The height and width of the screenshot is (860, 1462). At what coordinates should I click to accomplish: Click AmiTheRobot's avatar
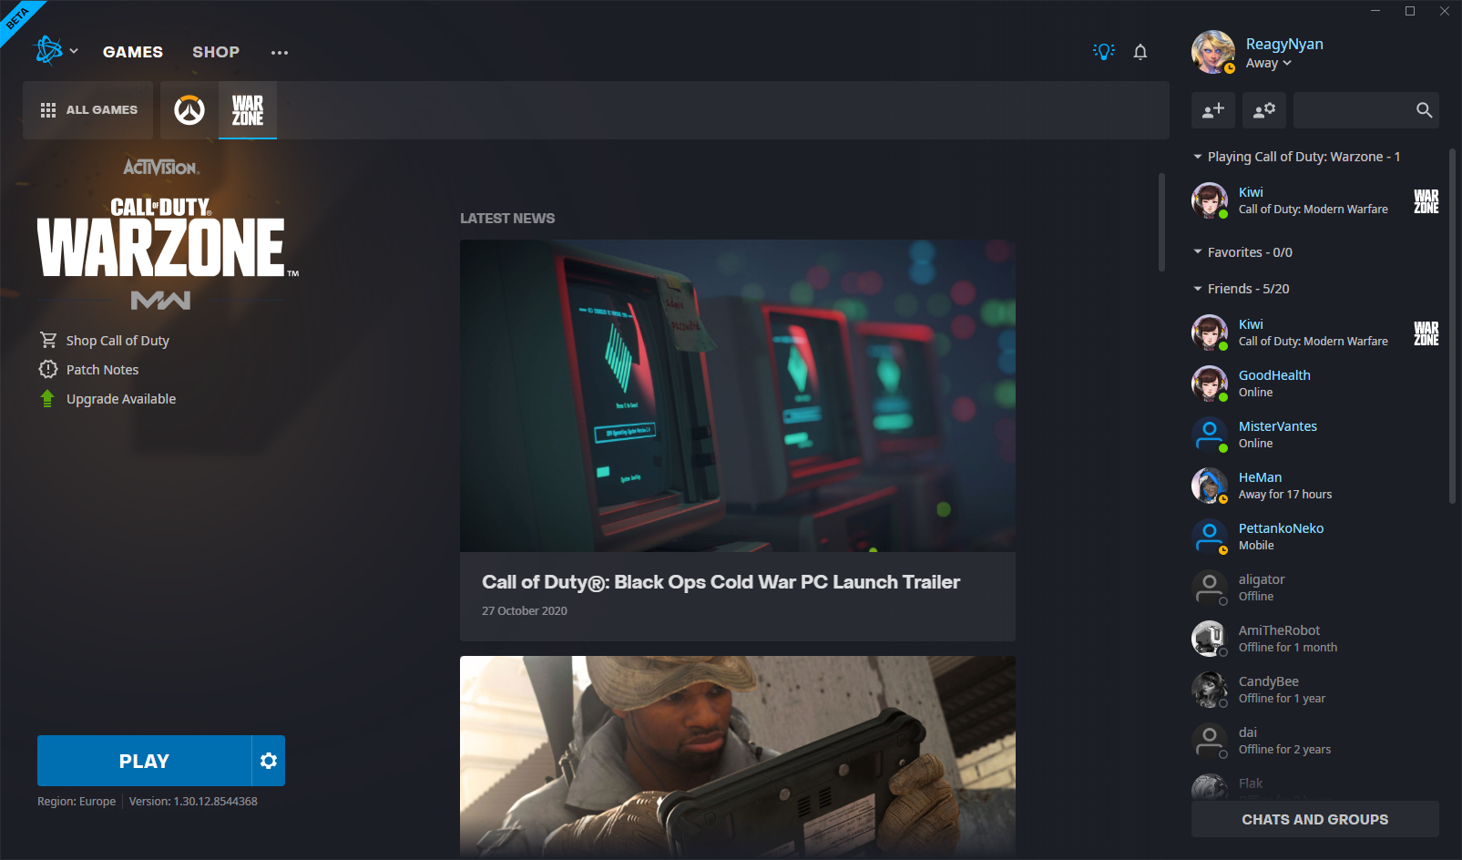[1210, 639]
